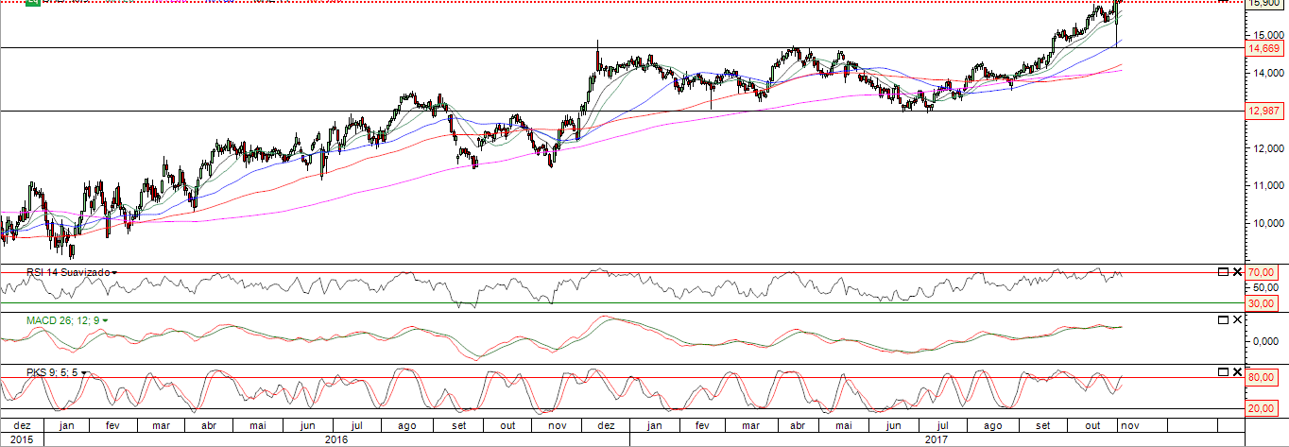Screen dimensions: 1289x447
Task: Close the RSI indicator panel
Action: click(x=1237, y=272)
